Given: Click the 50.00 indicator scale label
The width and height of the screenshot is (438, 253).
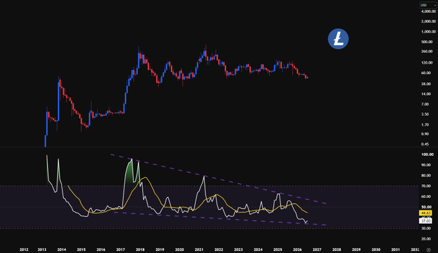Looking at the screenshot, I should tap(426, 207).
